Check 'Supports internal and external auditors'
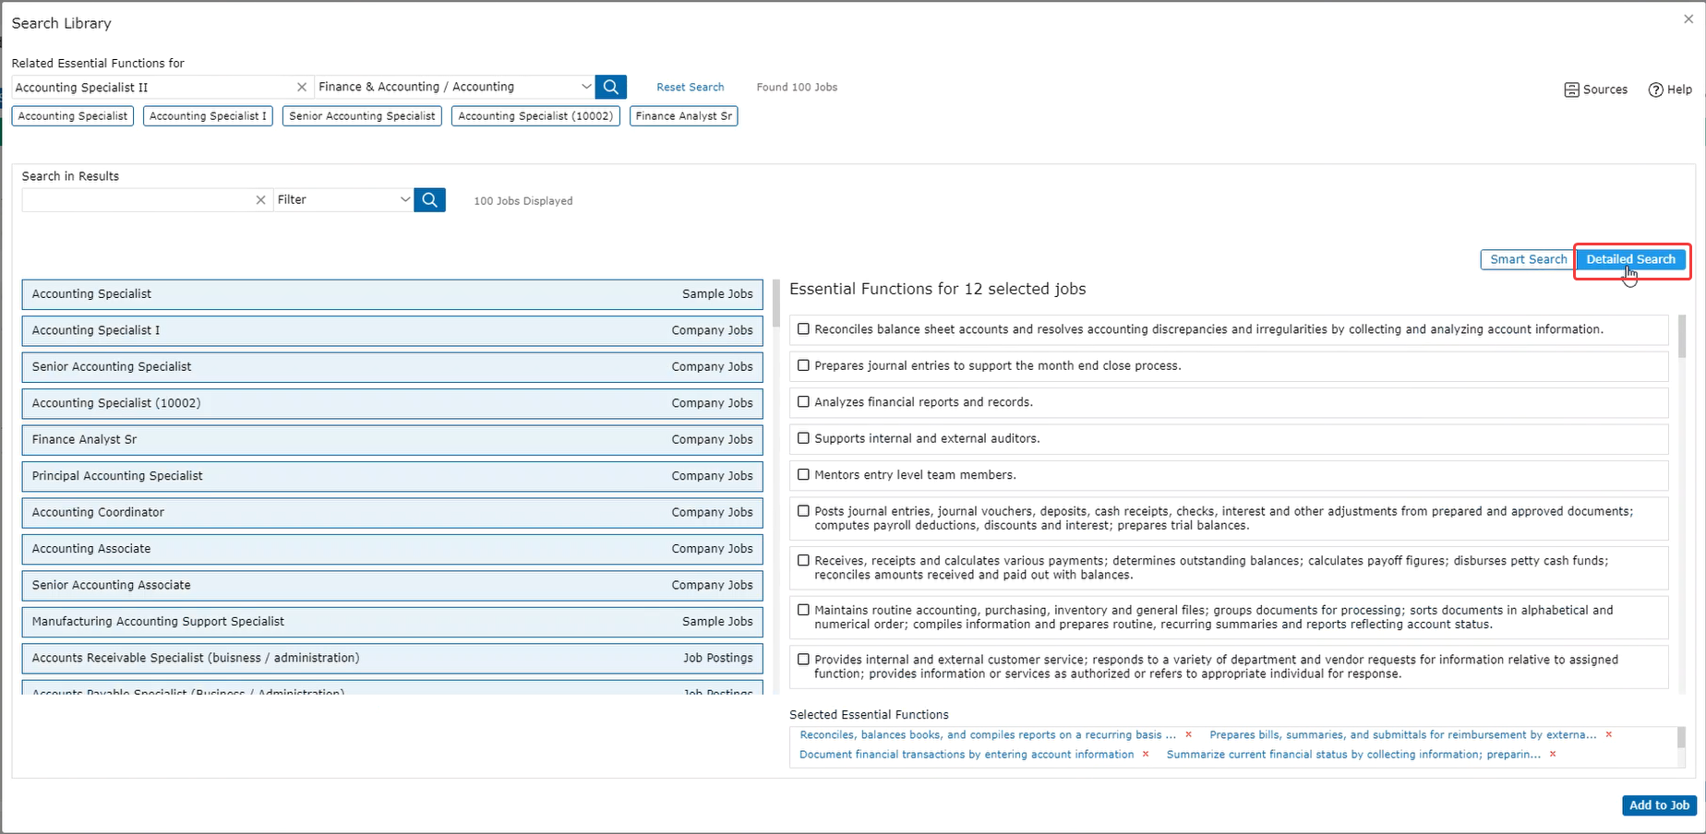Viewport: 1706px width, 834px height. [803, 438]
